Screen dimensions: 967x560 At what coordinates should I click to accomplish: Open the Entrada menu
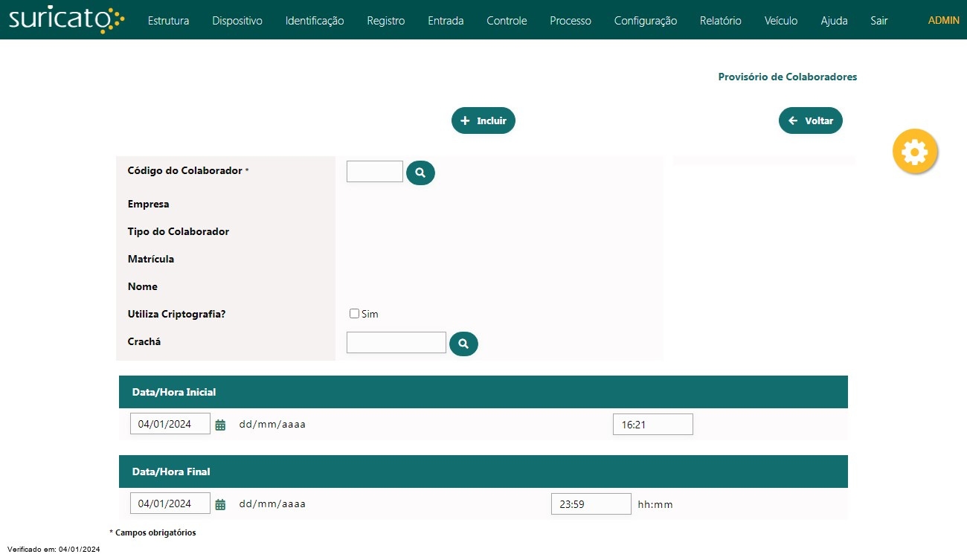pos(446,21)
